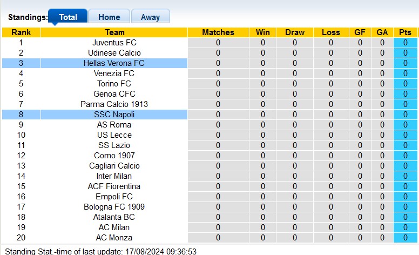The image size is (419, 255).
Task: Click the Rank column header
Action: coord(21,32)
